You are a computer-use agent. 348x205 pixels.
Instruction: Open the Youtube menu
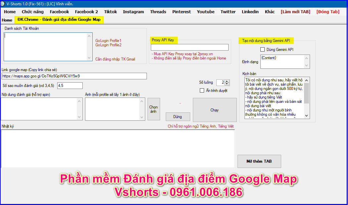click(206, 12)
